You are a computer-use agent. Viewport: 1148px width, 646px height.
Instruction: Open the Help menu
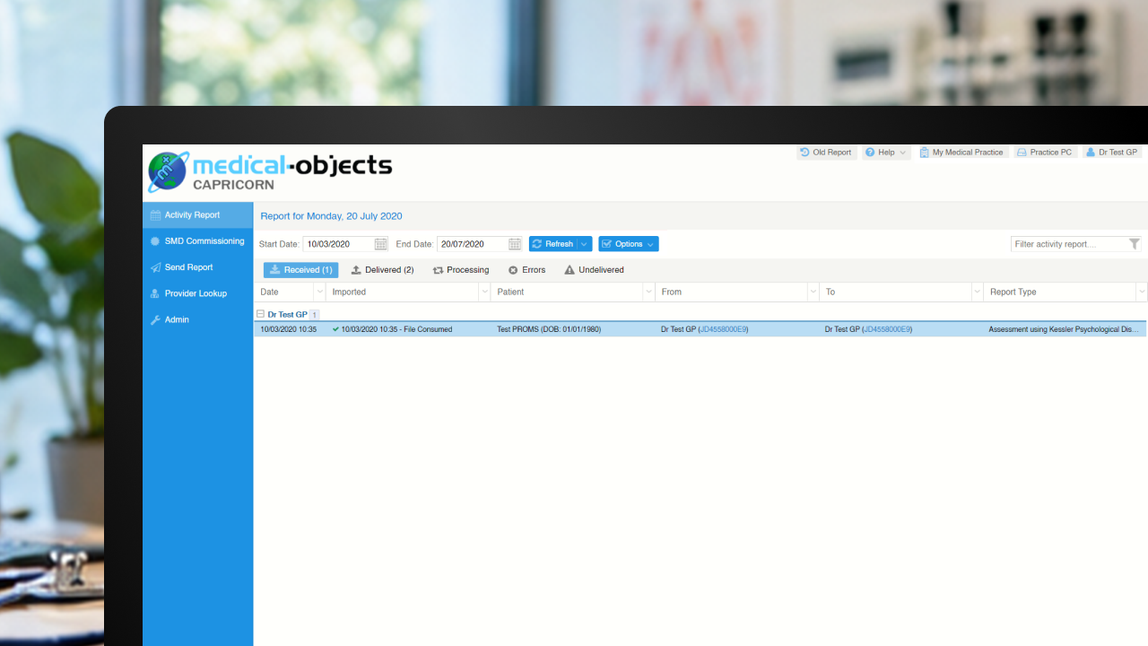coord(886,153)
